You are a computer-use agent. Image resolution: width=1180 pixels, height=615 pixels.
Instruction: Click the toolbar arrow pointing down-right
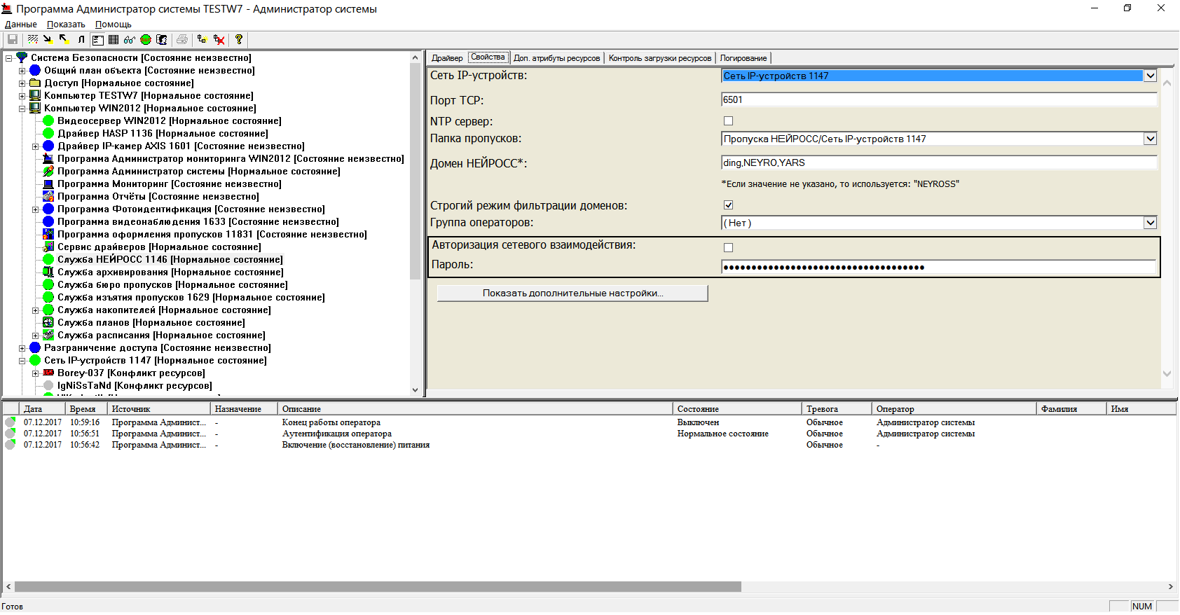tap(48, 40)
